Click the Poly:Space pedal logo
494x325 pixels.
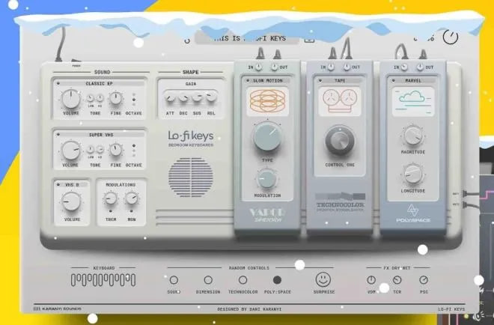(x=413, y=213)
